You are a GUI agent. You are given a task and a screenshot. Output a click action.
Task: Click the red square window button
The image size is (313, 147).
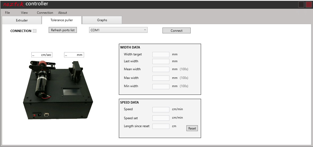pos(308,5)
